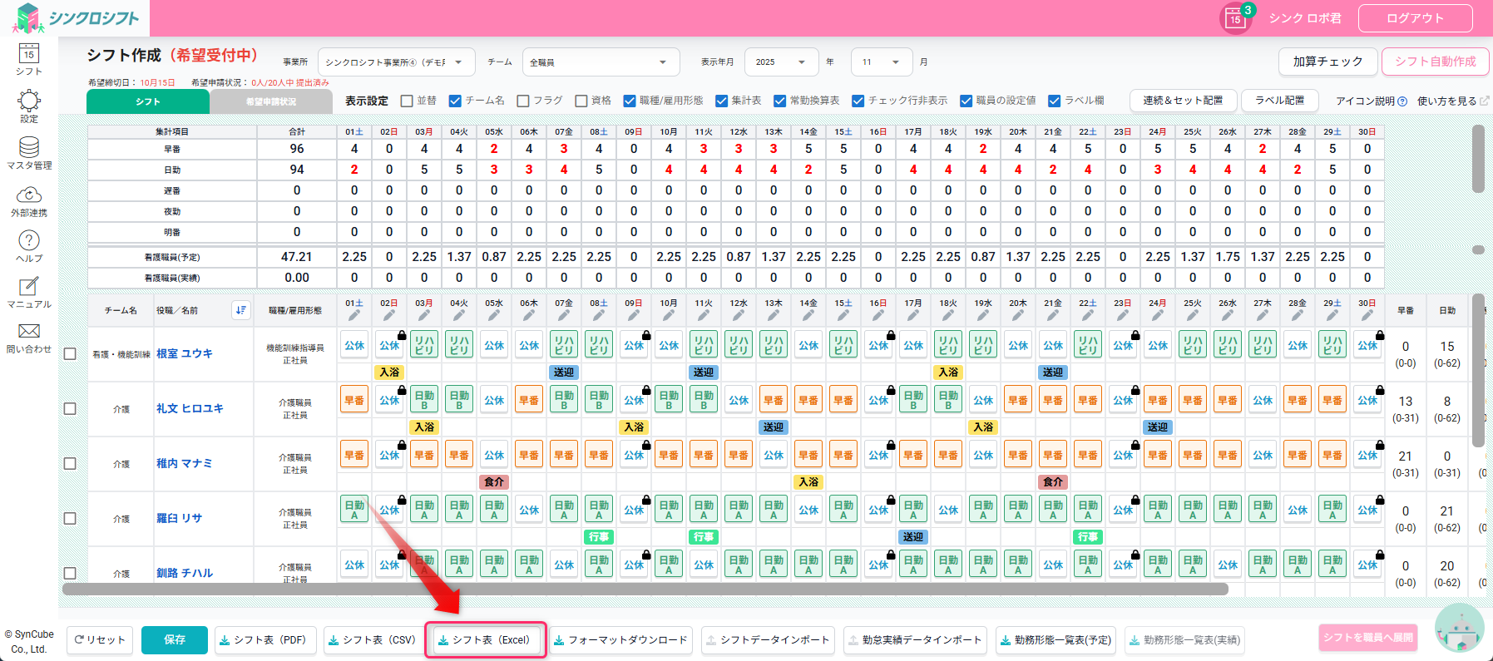Click the シフト表 (Excel) download button

click(486, 640)
